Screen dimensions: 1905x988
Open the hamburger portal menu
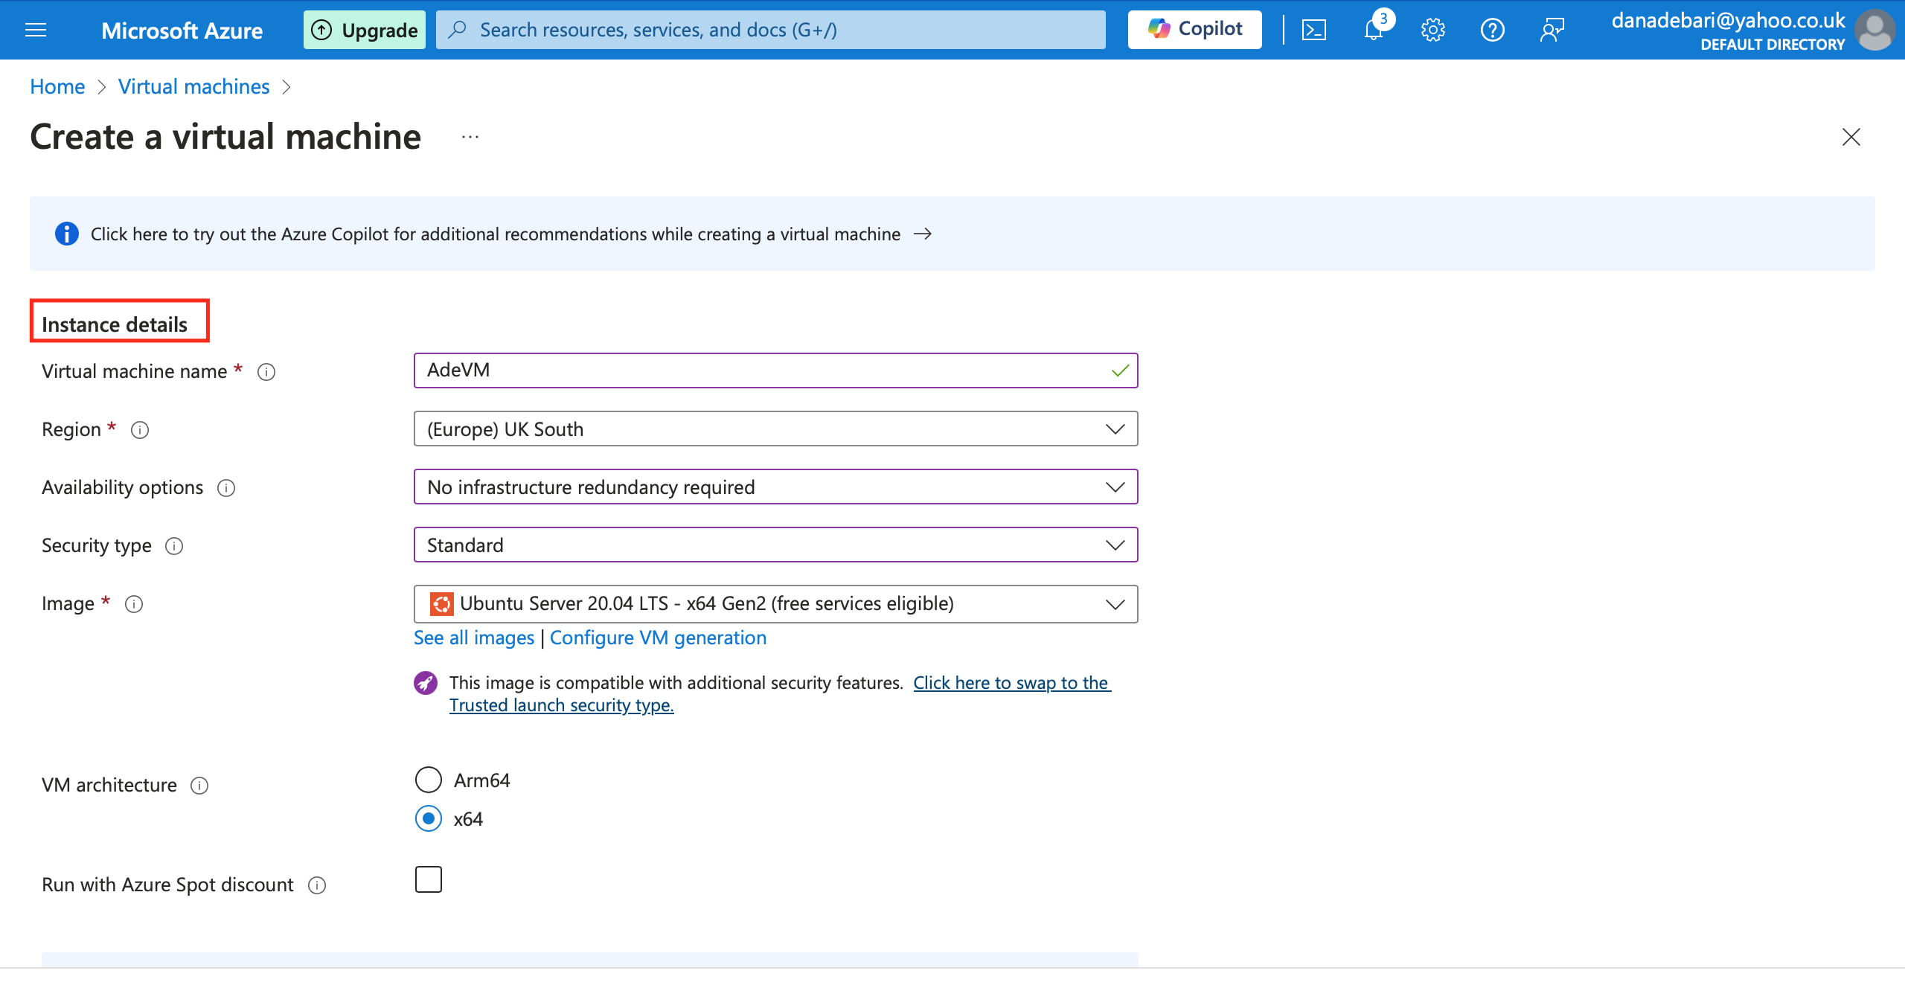click(x=36, y=30)
